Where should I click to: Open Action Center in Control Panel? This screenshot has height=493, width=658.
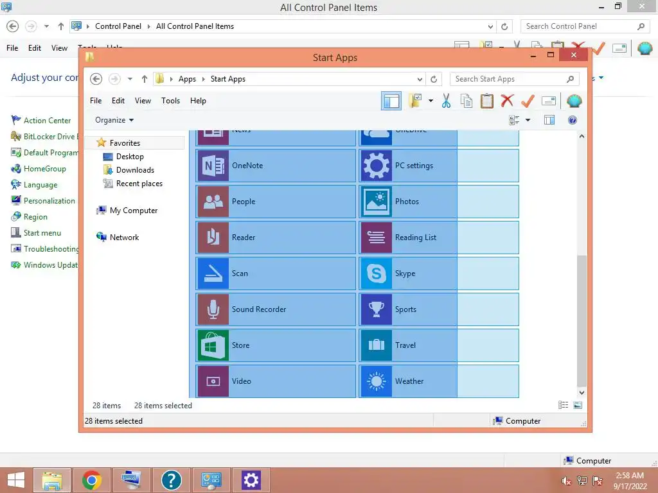[47, 121]
